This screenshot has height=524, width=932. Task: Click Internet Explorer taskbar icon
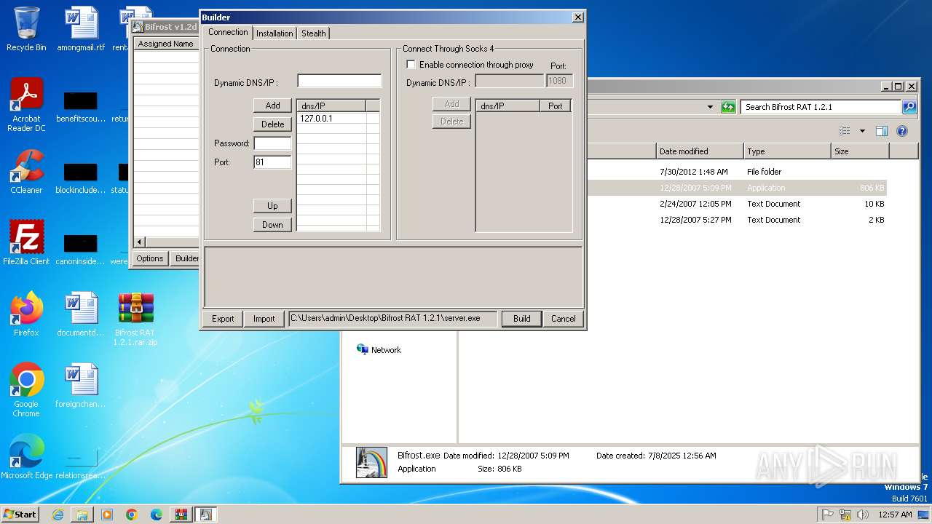pyautogui.click(x=58, y=515)
